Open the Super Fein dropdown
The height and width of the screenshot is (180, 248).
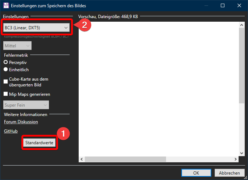tap(26, 105)
